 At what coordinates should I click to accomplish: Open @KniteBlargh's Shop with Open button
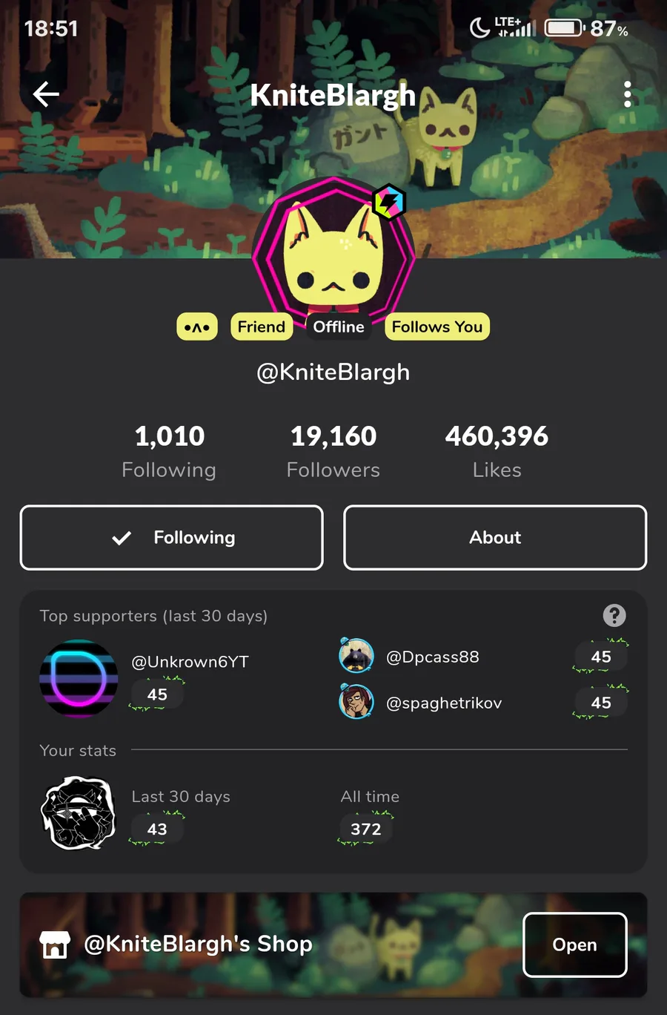[575, 945]
